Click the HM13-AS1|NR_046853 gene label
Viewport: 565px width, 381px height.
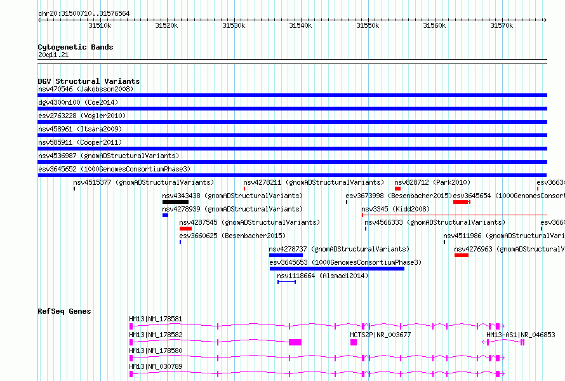521,335
